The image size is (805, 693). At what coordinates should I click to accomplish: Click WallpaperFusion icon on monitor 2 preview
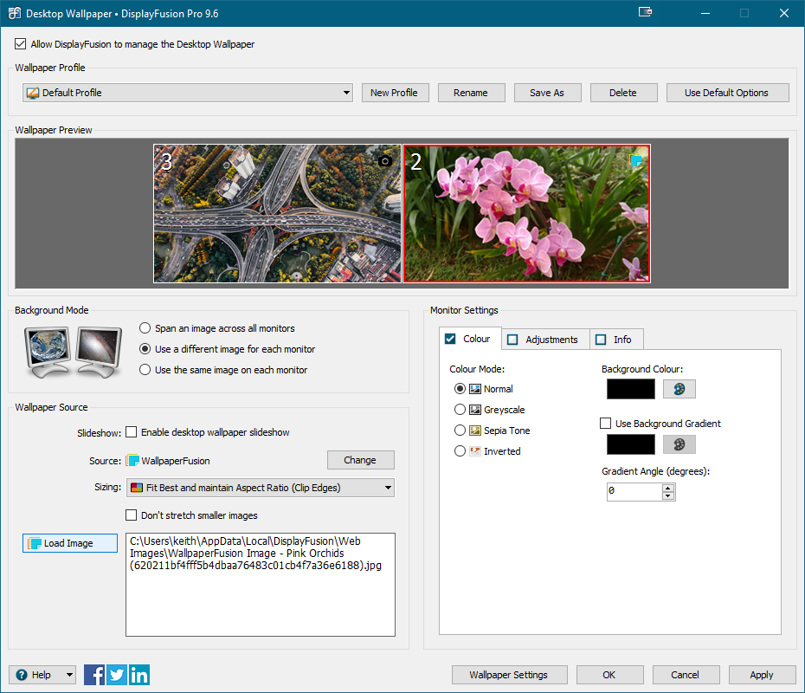(x=636, y=160)
